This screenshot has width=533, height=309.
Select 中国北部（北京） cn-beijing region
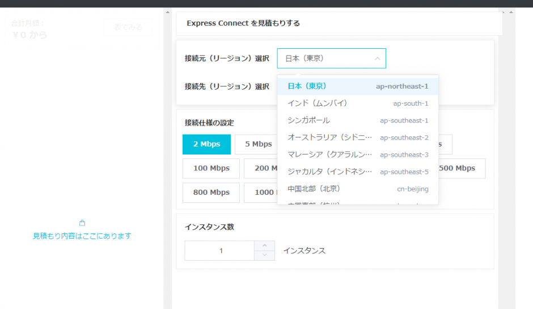click(358, 189)
